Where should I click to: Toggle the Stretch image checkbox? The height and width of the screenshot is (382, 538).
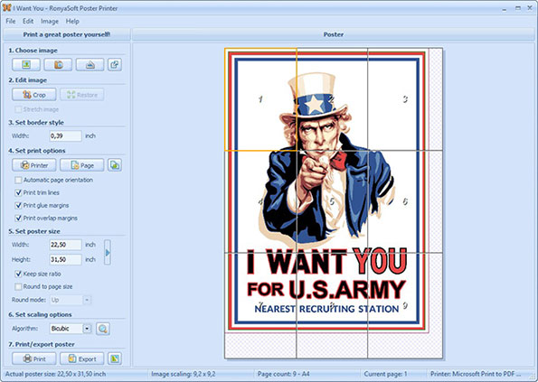coord(18,109)
